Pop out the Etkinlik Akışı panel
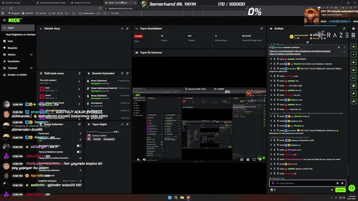This screenshot has height=201, width=358. [x=127, y=28]
